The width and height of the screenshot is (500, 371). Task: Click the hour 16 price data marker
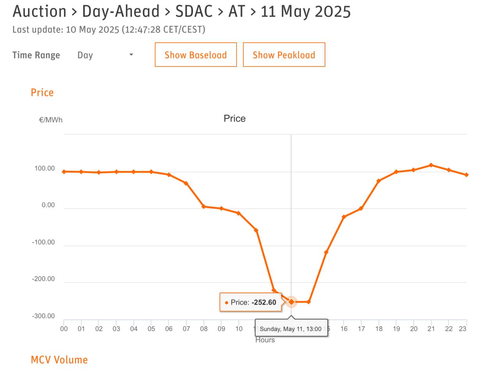click(344, 217)
